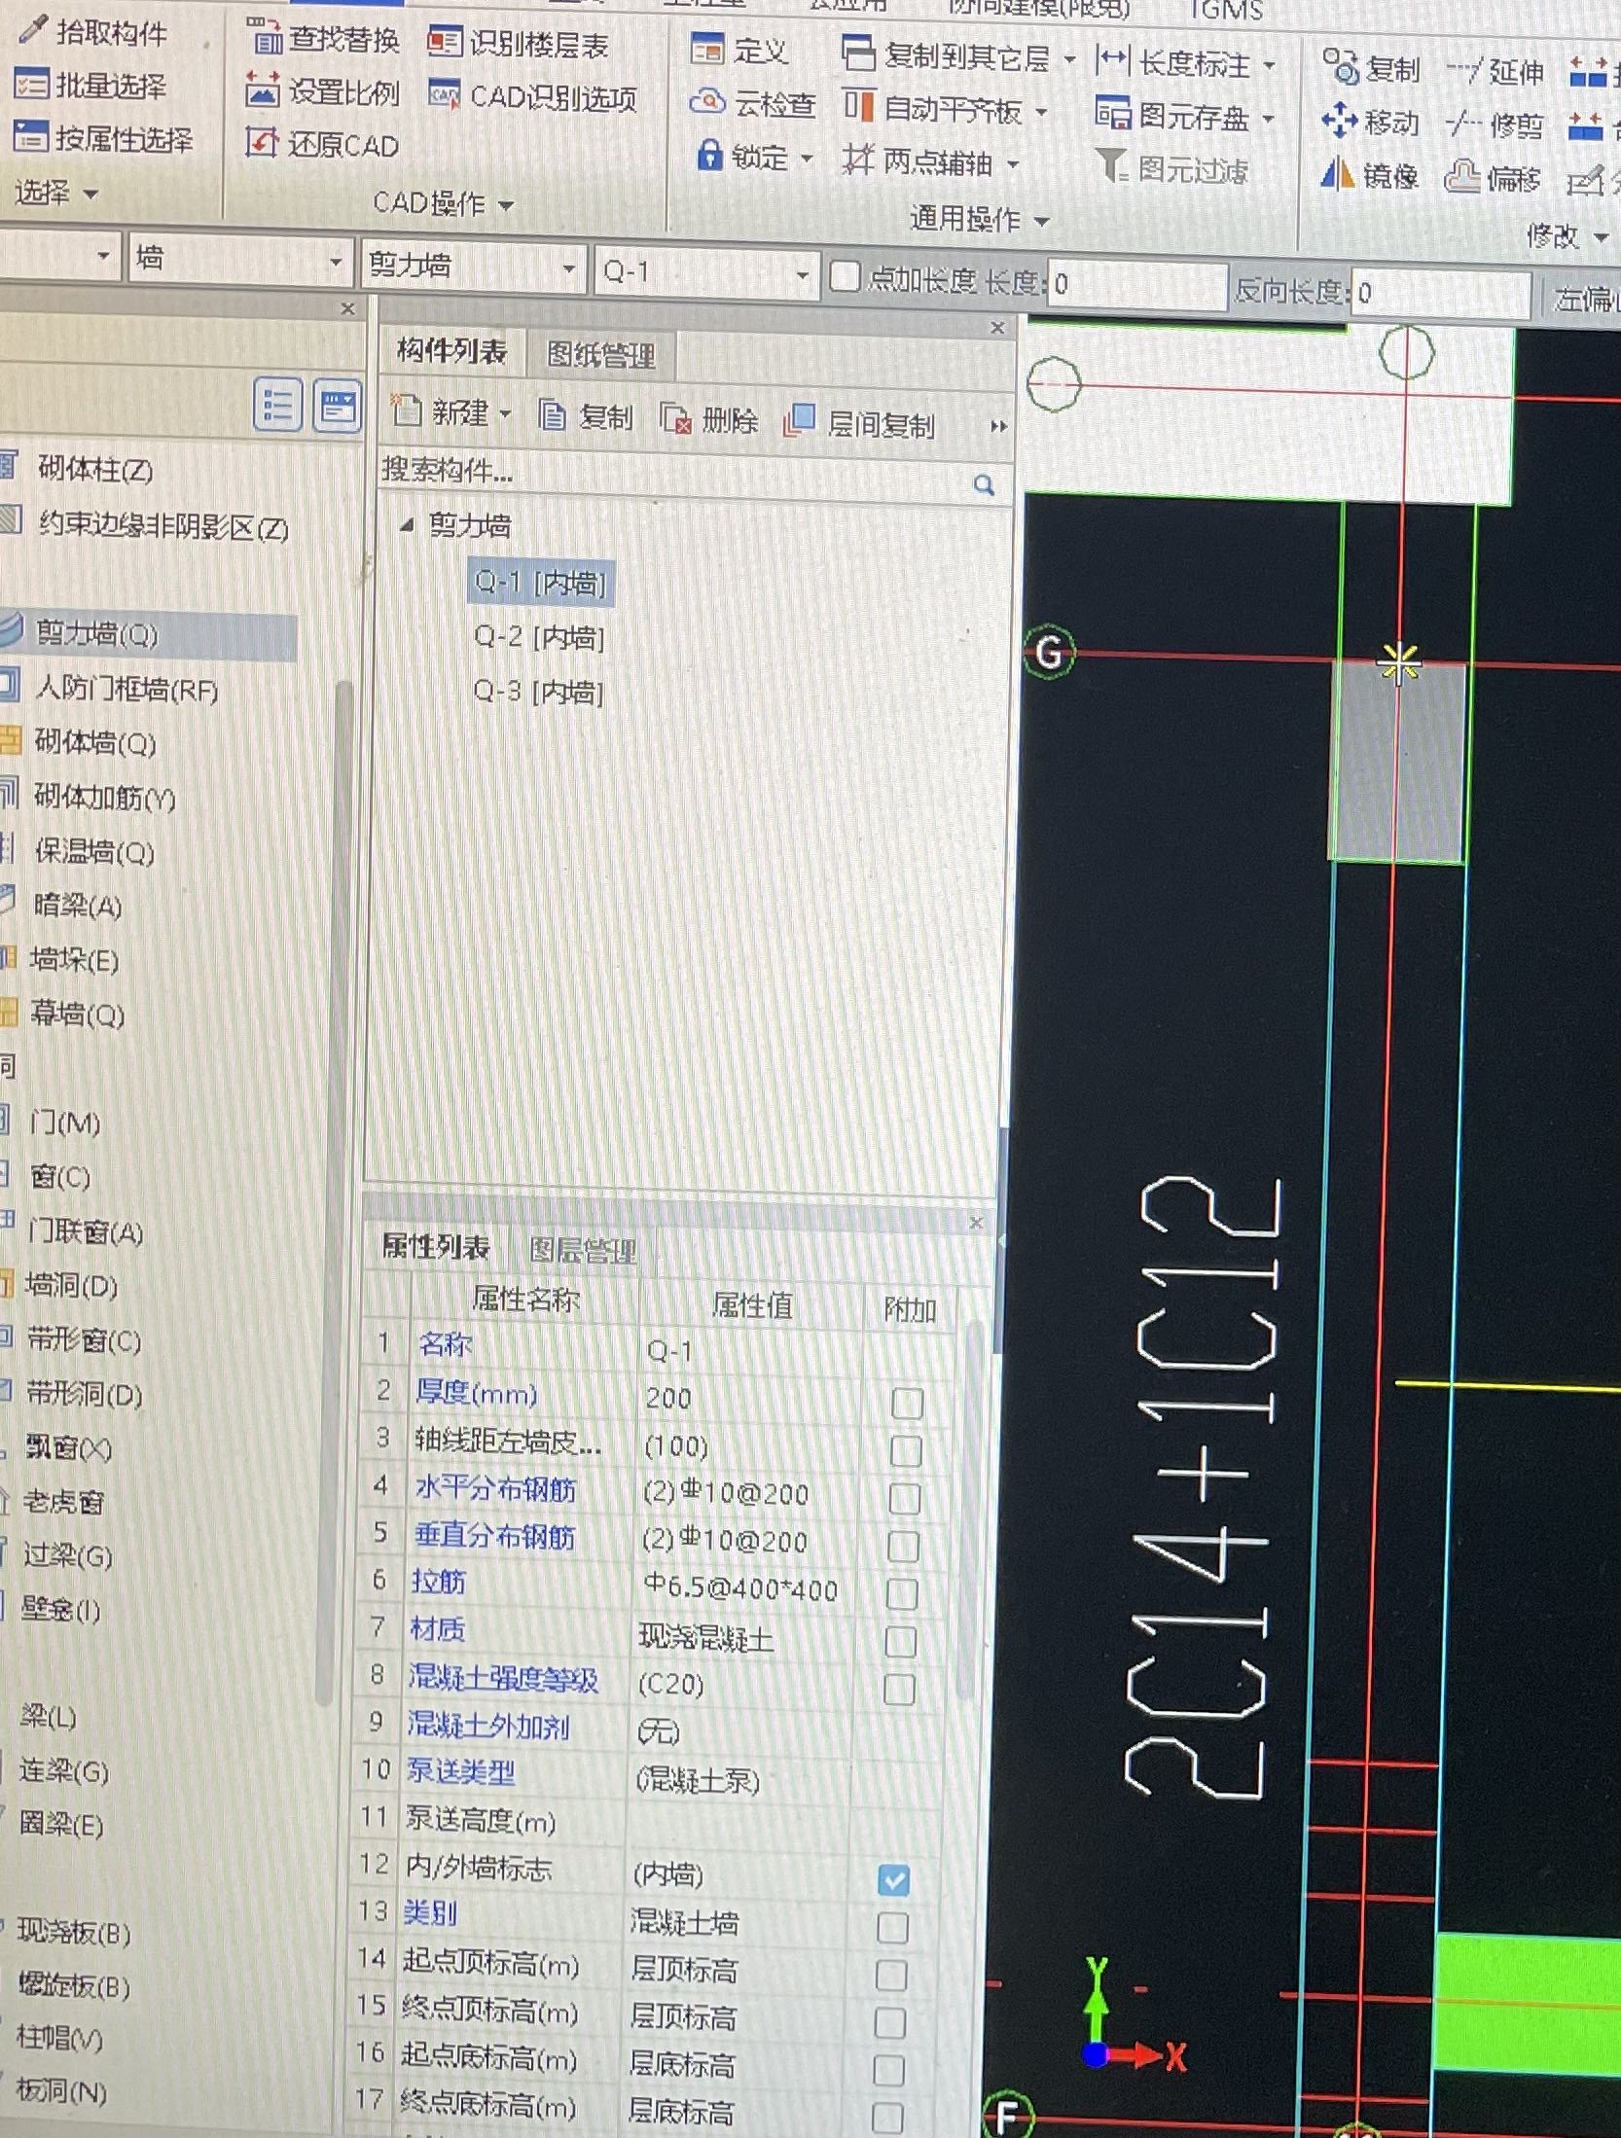
Task: Select 砌体墙(Q) in navigation tree
Action: 95,743
